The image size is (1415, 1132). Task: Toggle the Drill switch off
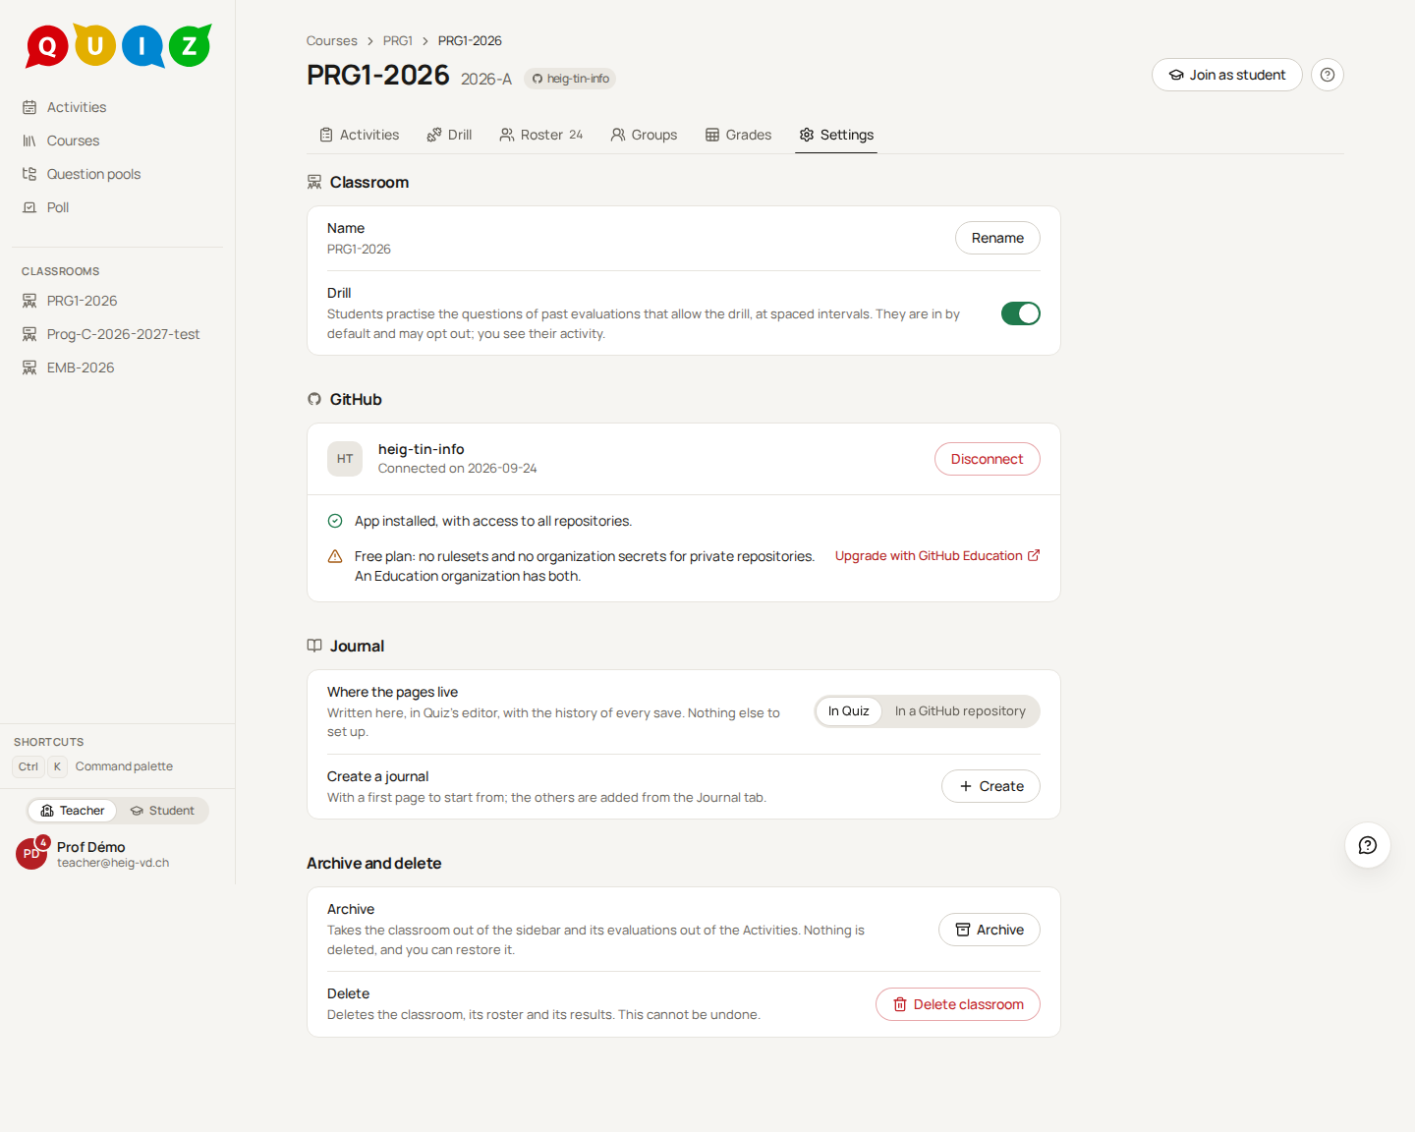tap(1020, 313)
